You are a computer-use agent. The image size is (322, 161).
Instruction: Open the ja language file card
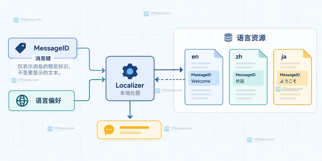tap(293, 77)
